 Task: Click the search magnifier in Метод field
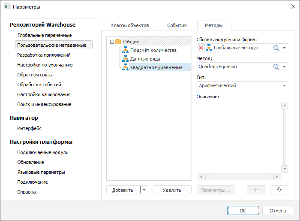pyautogui.click(x=276, y=67)
